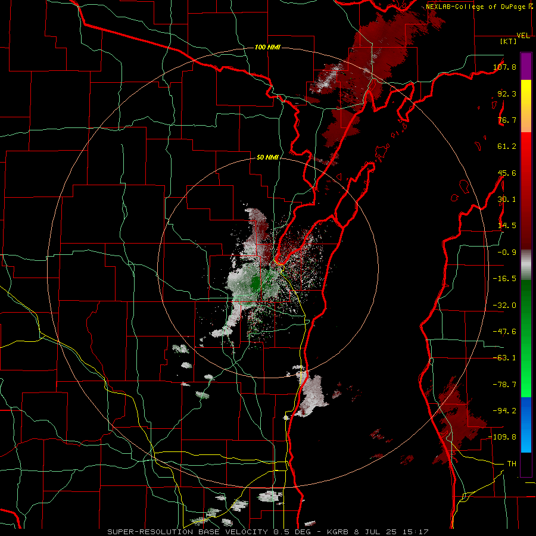
Task: Click the -32.0 value on the velocity scale
Action: pos(504,306)
